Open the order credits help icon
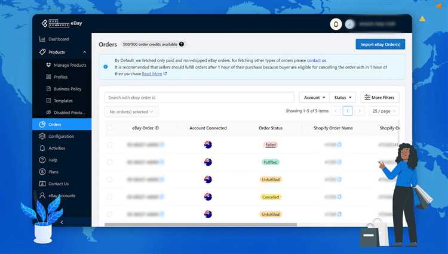The image size is (448, 254). 182,44
